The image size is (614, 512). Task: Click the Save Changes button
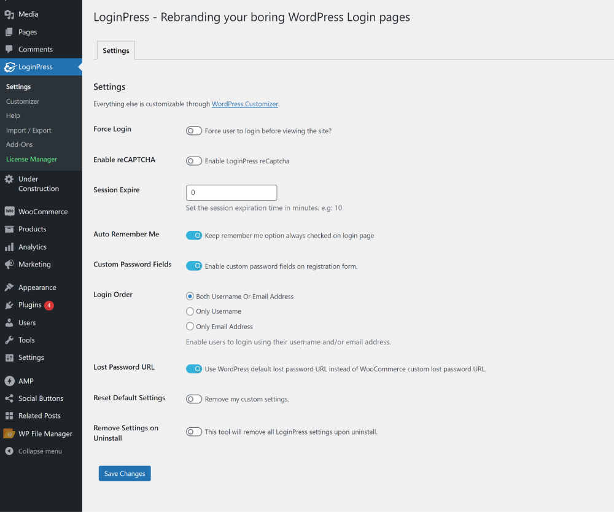tap(125, 474)
